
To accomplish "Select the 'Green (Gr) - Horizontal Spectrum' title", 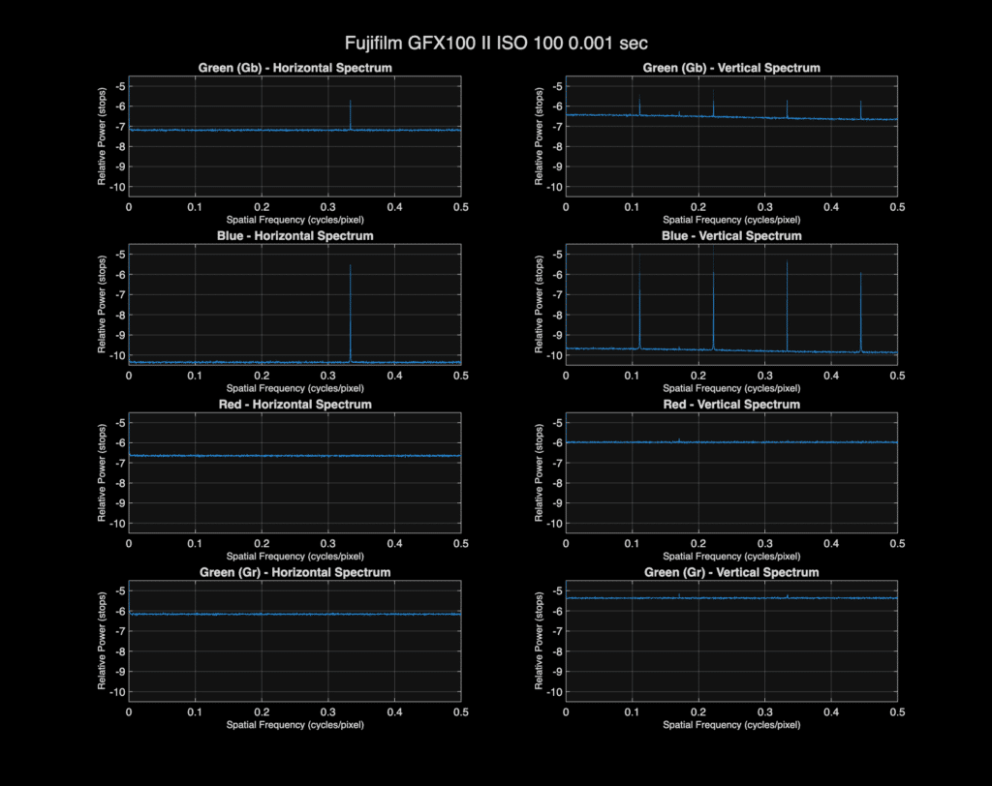I will (294, 572).
